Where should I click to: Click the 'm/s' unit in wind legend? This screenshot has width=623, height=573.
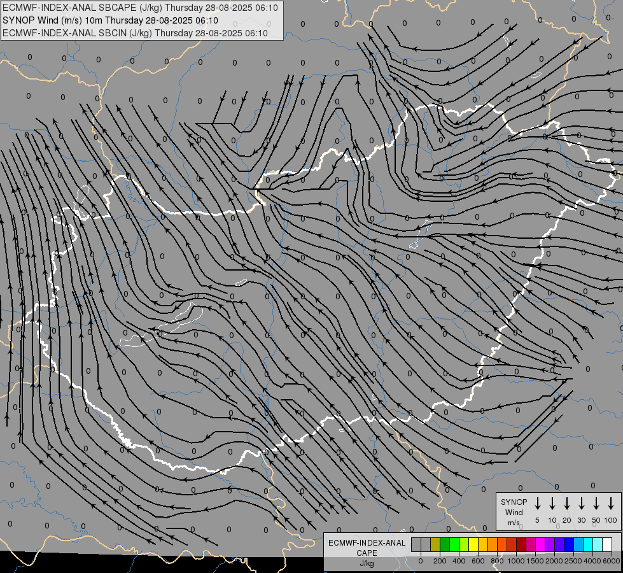pyautogui.click(x=514, y=523)
